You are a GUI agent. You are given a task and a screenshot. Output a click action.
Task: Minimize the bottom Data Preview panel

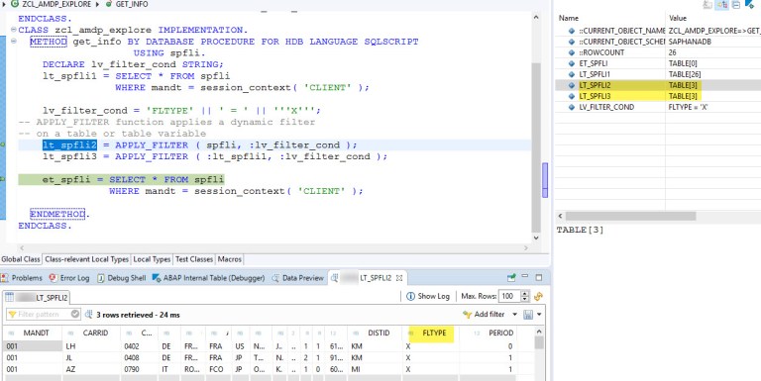coord(524,277)
